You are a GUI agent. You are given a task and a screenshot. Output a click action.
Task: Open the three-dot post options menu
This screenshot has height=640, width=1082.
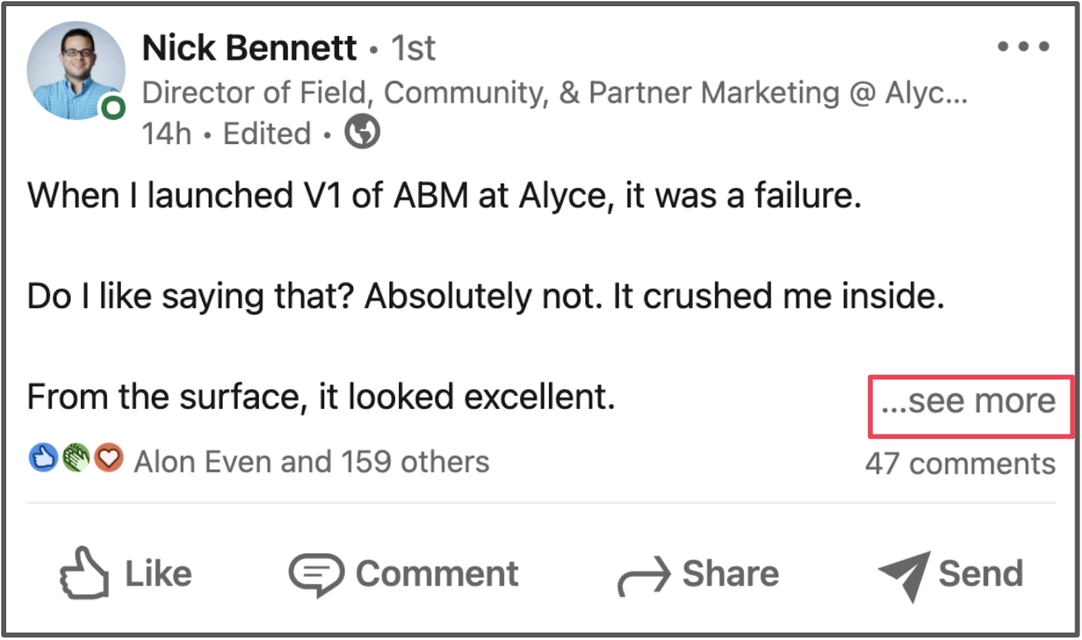1023,47
